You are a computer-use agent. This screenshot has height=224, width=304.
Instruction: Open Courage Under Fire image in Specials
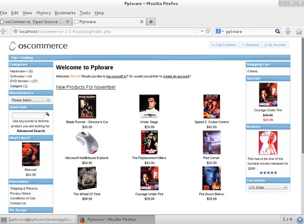[268, 95]
